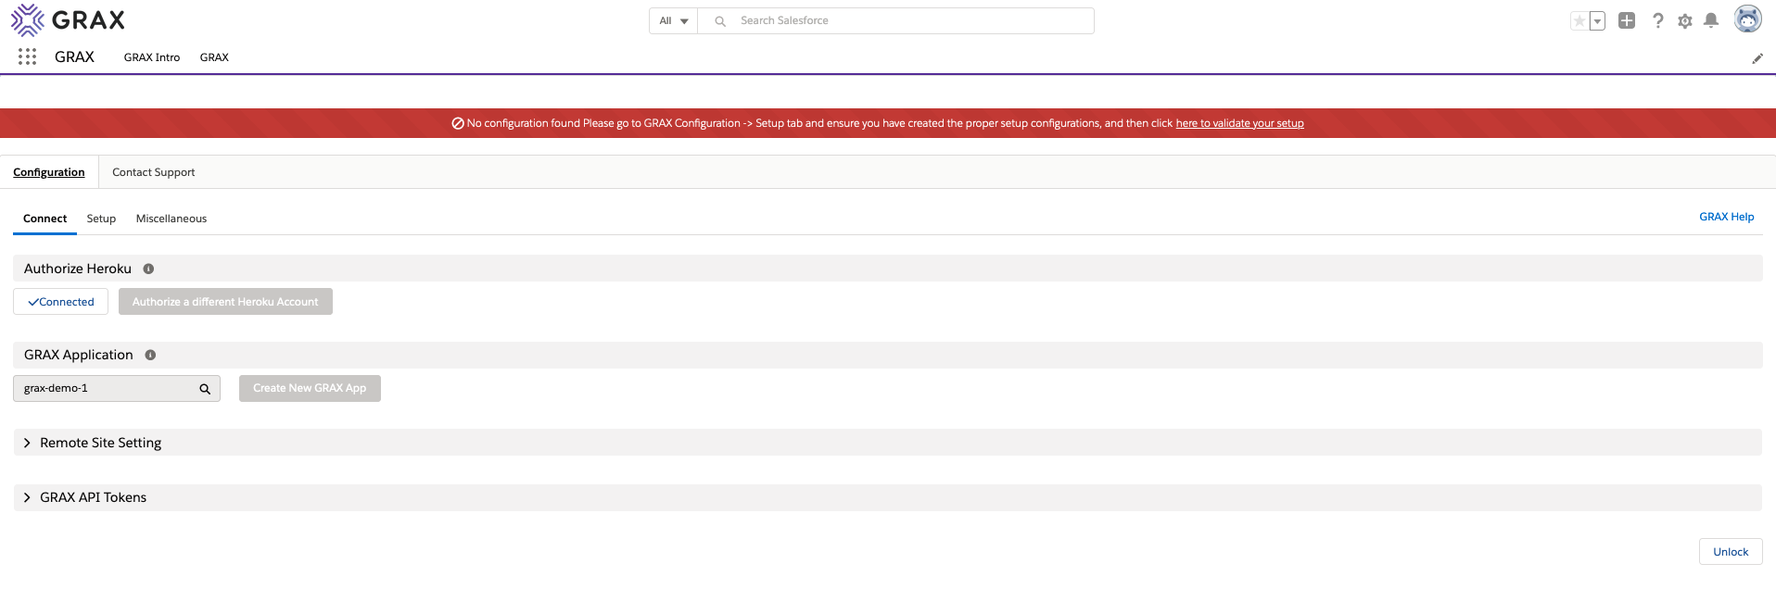Screen dimensions: 1776x601
Task: Click the magnifier in grax-demo-1 field
Action: [x=205, y=389]
